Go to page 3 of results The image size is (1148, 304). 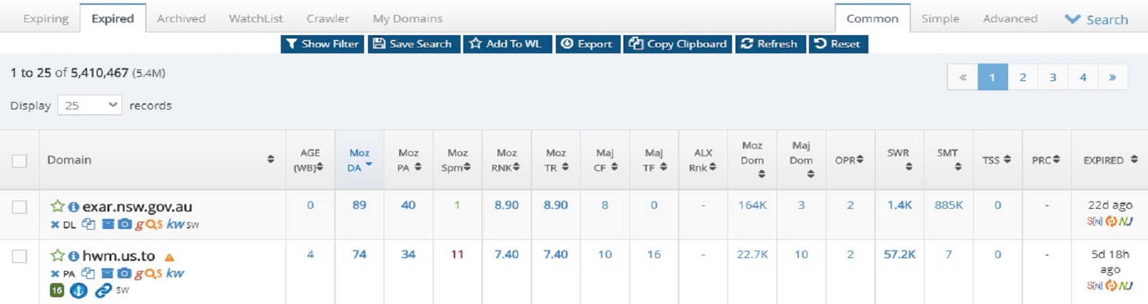pyautogui.click(x=1052, y=77)
